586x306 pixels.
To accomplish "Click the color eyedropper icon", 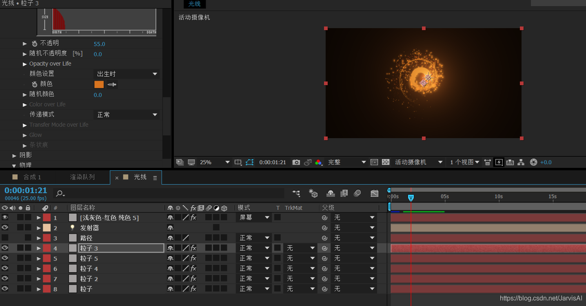I will [x=112, y=84].
